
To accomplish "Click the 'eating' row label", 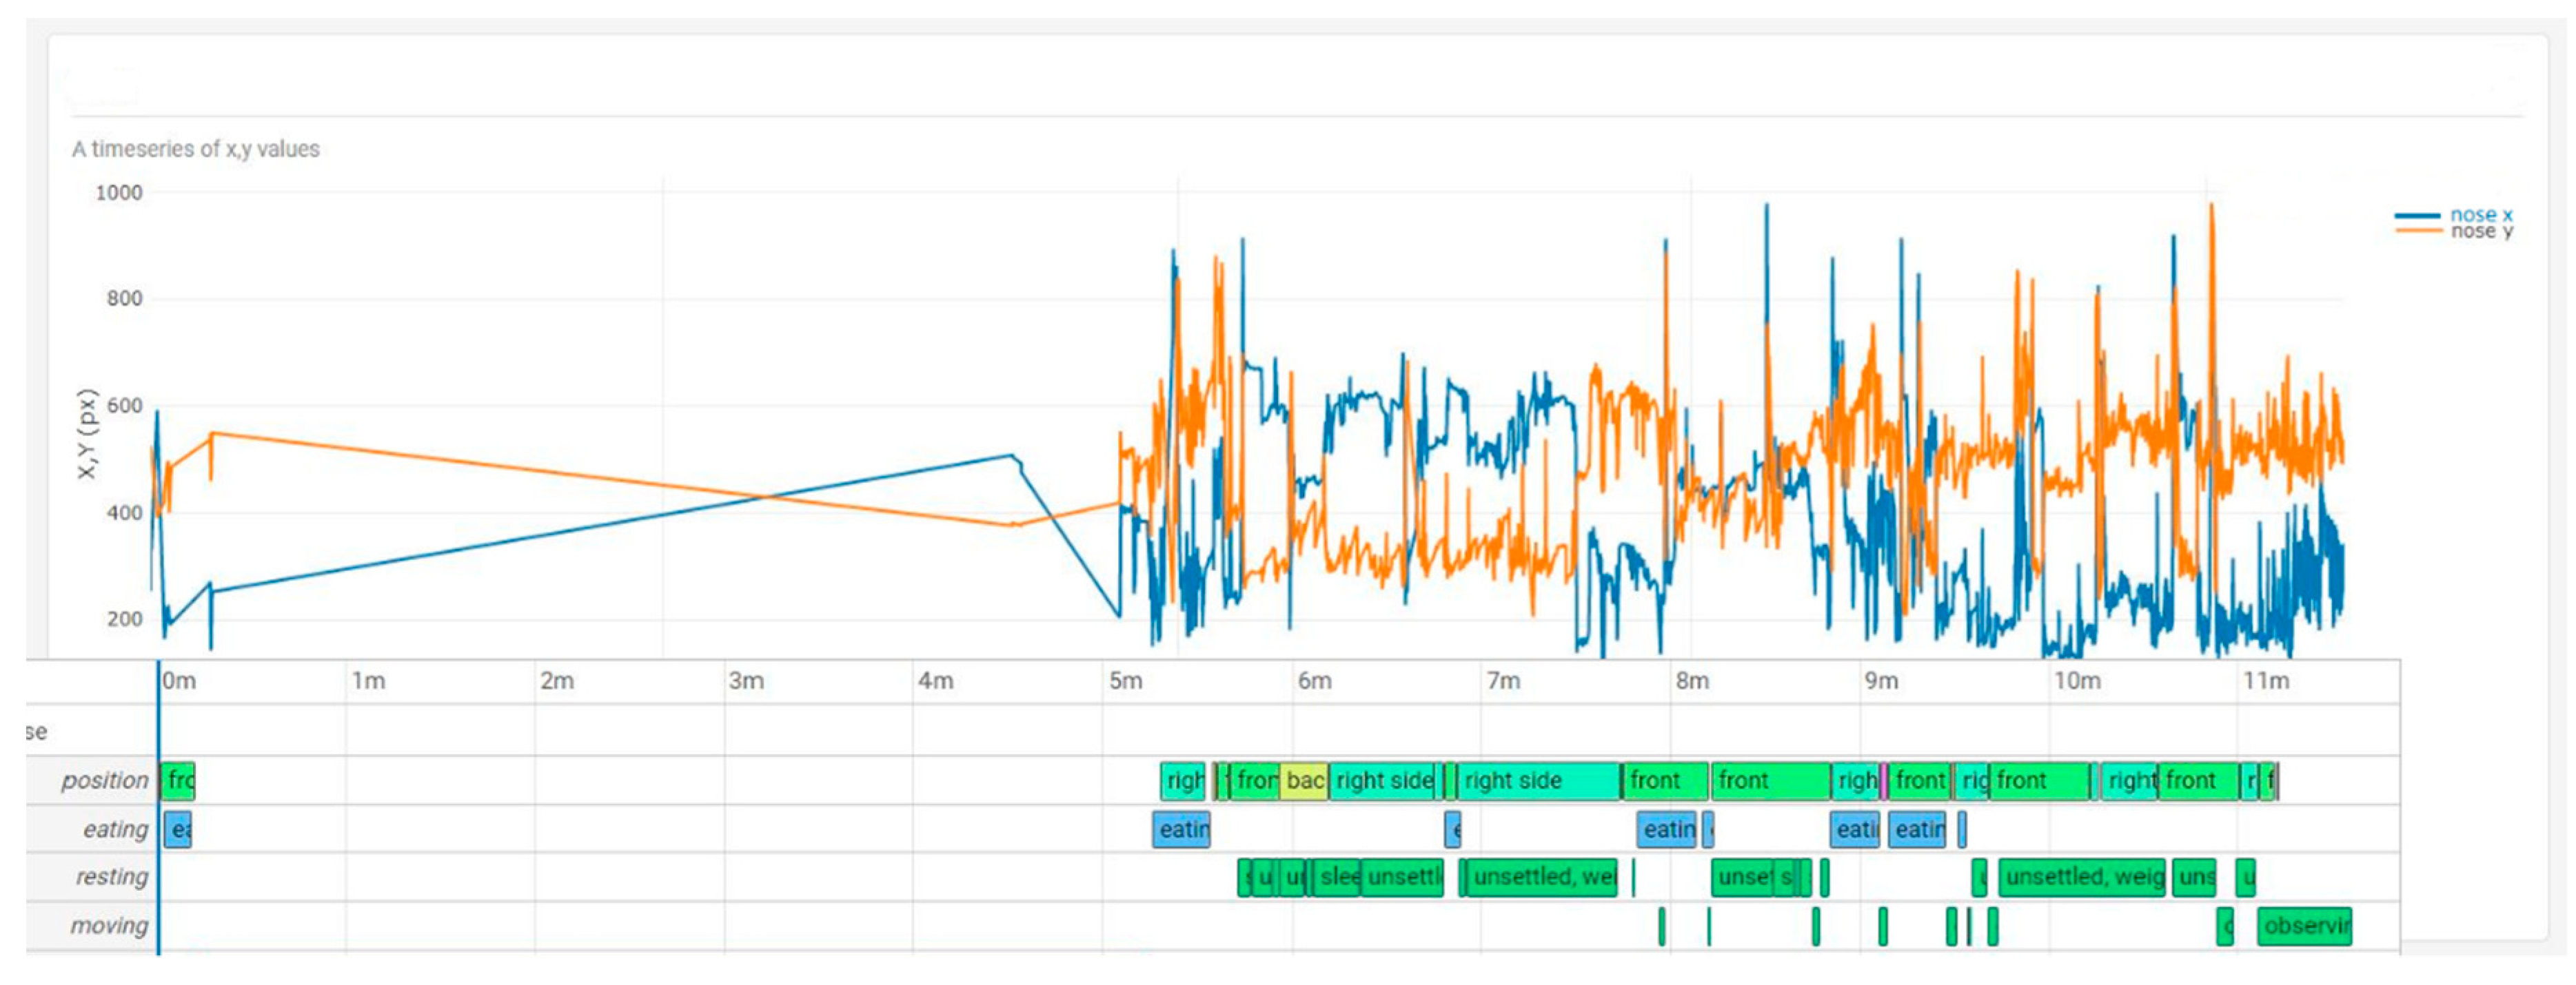I will coord(115,829).
